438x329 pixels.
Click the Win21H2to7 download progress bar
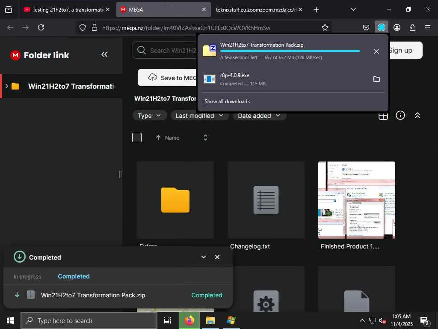point(290,51)
